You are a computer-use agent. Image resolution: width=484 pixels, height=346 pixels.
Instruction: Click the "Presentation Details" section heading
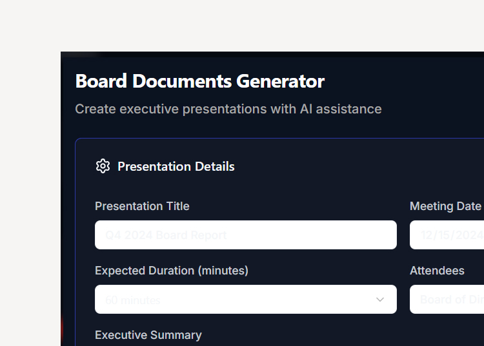(176, 166)
